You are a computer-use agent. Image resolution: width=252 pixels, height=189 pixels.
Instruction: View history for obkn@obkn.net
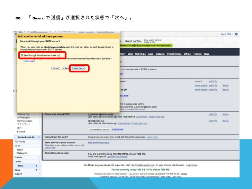coord(124,123)
